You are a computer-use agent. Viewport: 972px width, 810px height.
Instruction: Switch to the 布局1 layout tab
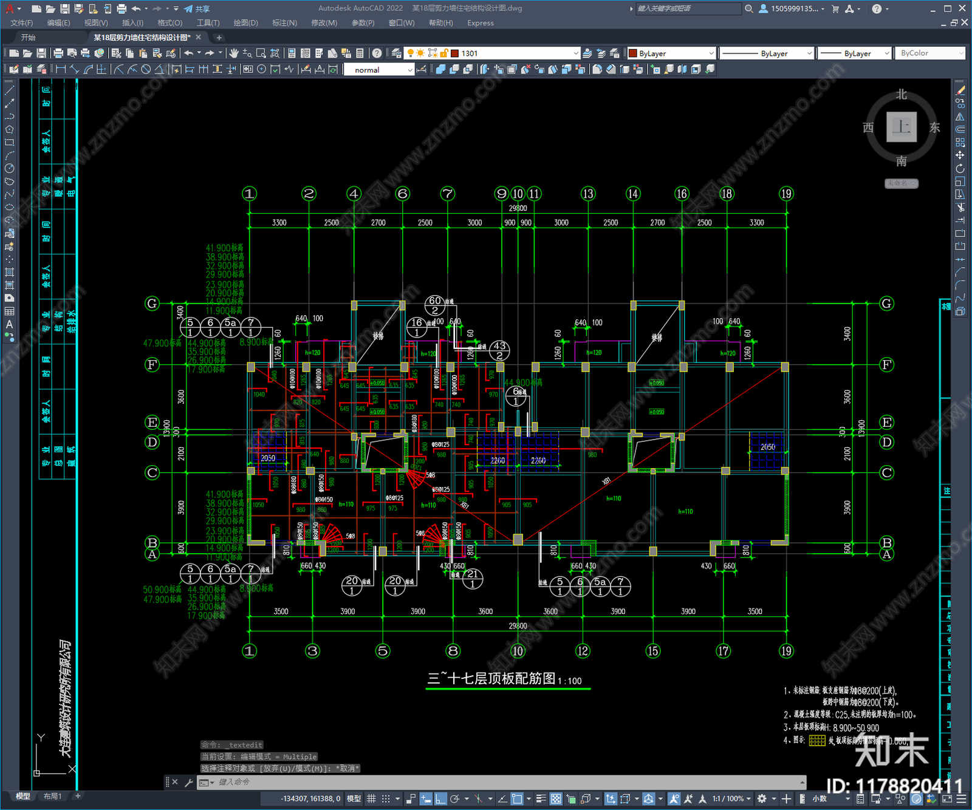53,796
